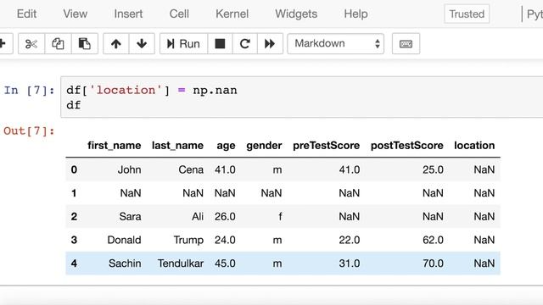Click gender value f in Sara row
The width and height of the screenshot is (543, 305).
(280, 217)
